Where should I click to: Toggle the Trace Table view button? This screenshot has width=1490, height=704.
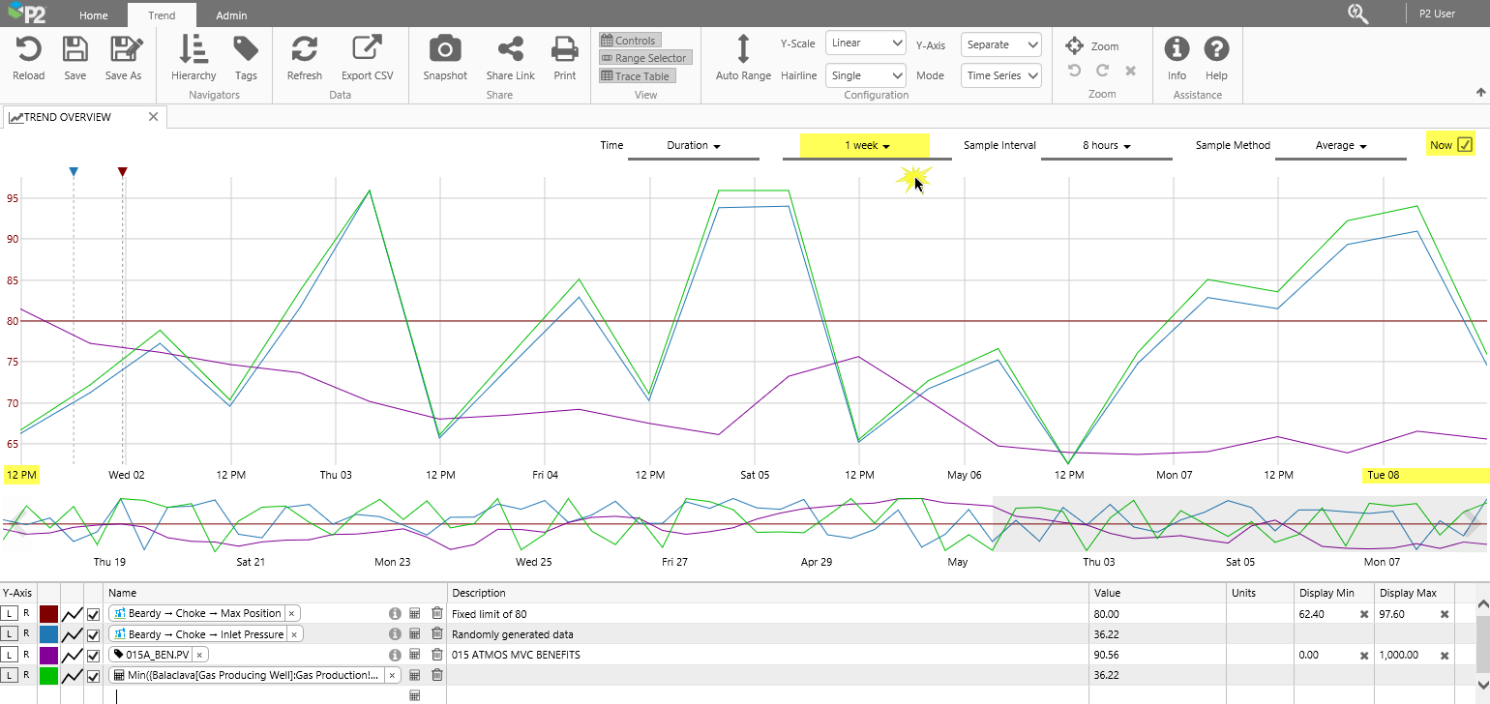tap(636, 76)
